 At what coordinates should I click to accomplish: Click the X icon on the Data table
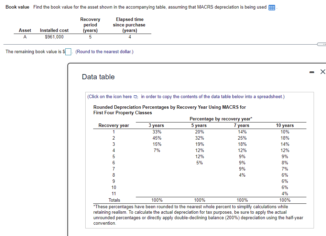click(x=322, y=71)
